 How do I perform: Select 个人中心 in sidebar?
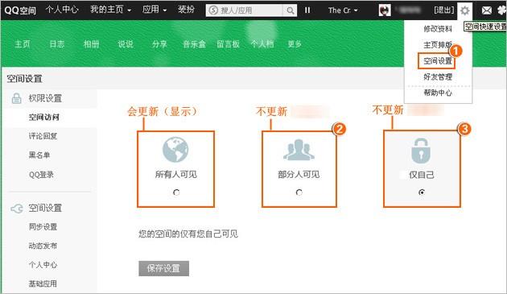click(x=43, y=265)
